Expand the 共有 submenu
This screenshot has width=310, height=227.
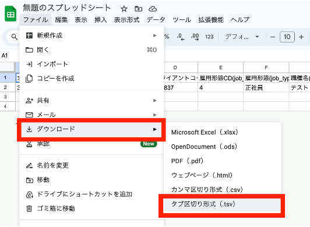(x=91, y=101)
